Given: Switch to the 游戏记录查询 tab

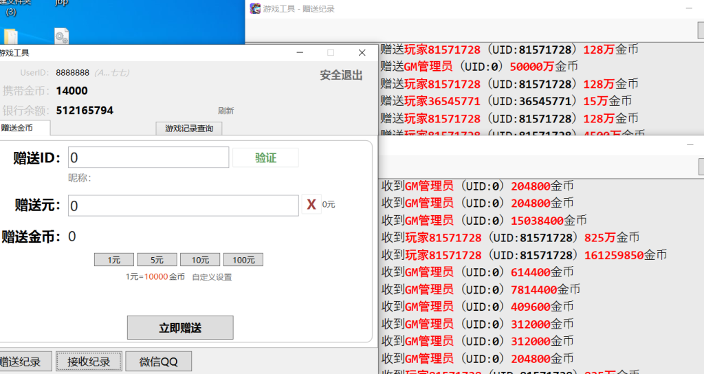Looking at the screenshot, I should click(189, 129).
